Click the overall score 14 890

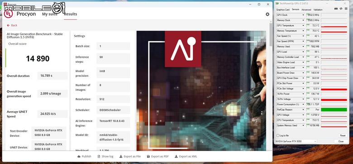[38, 59]
